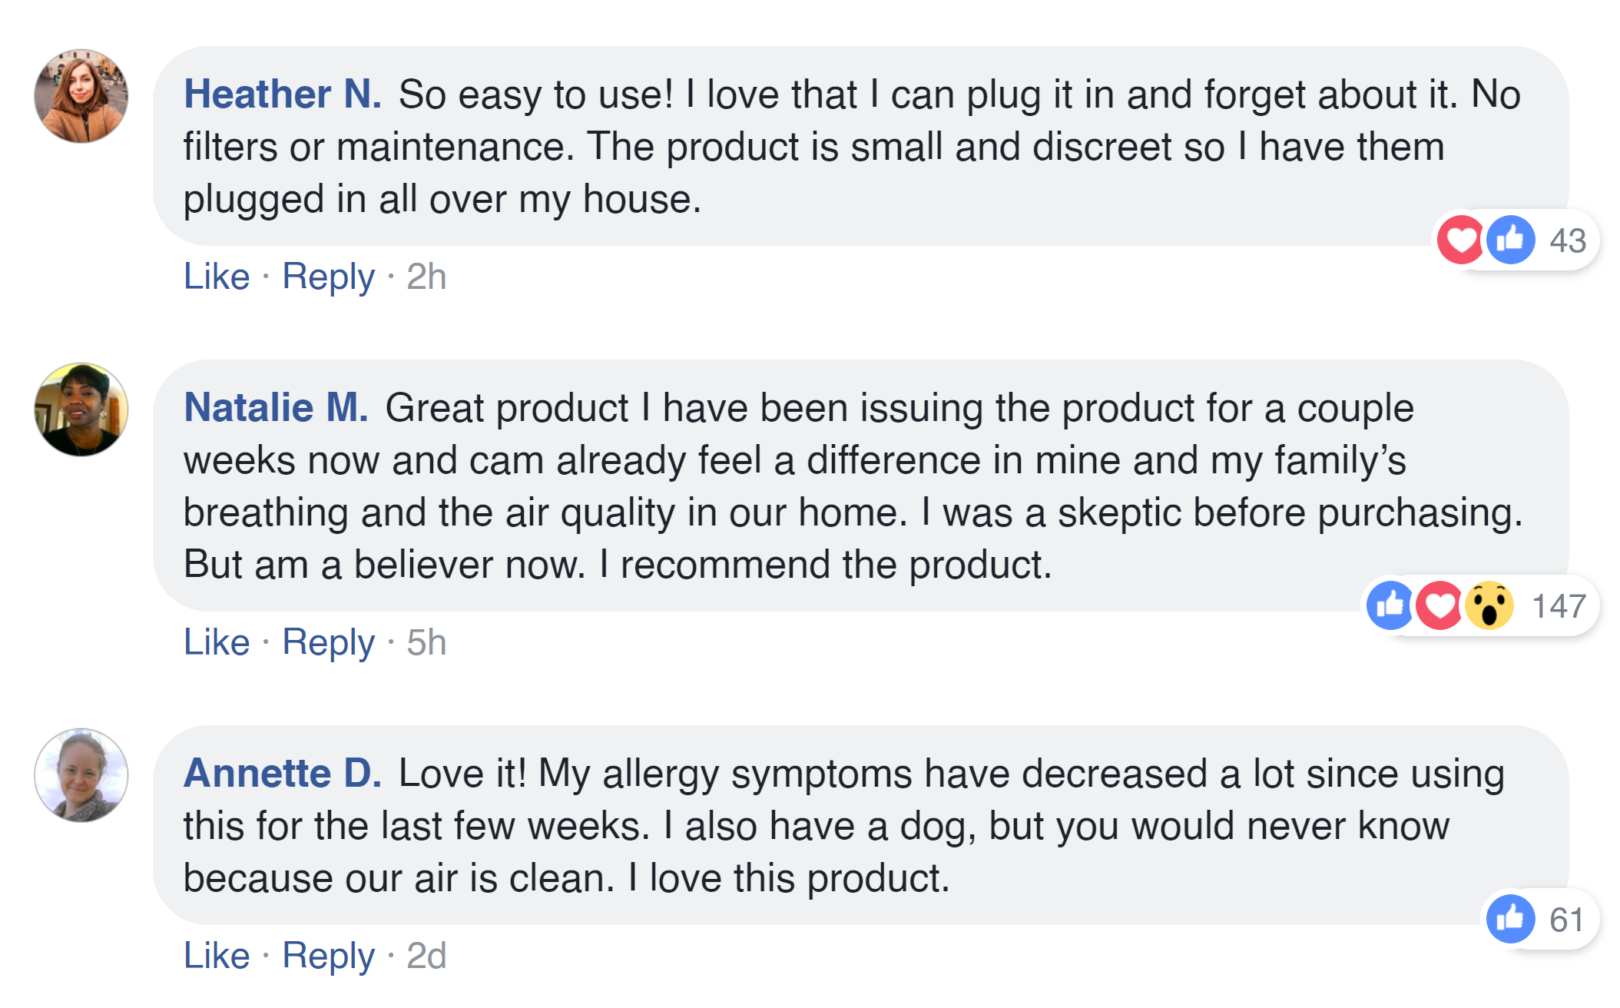Reply to Annette D.'s comment
This screenshot has width=1620, height=1008.
328,956
